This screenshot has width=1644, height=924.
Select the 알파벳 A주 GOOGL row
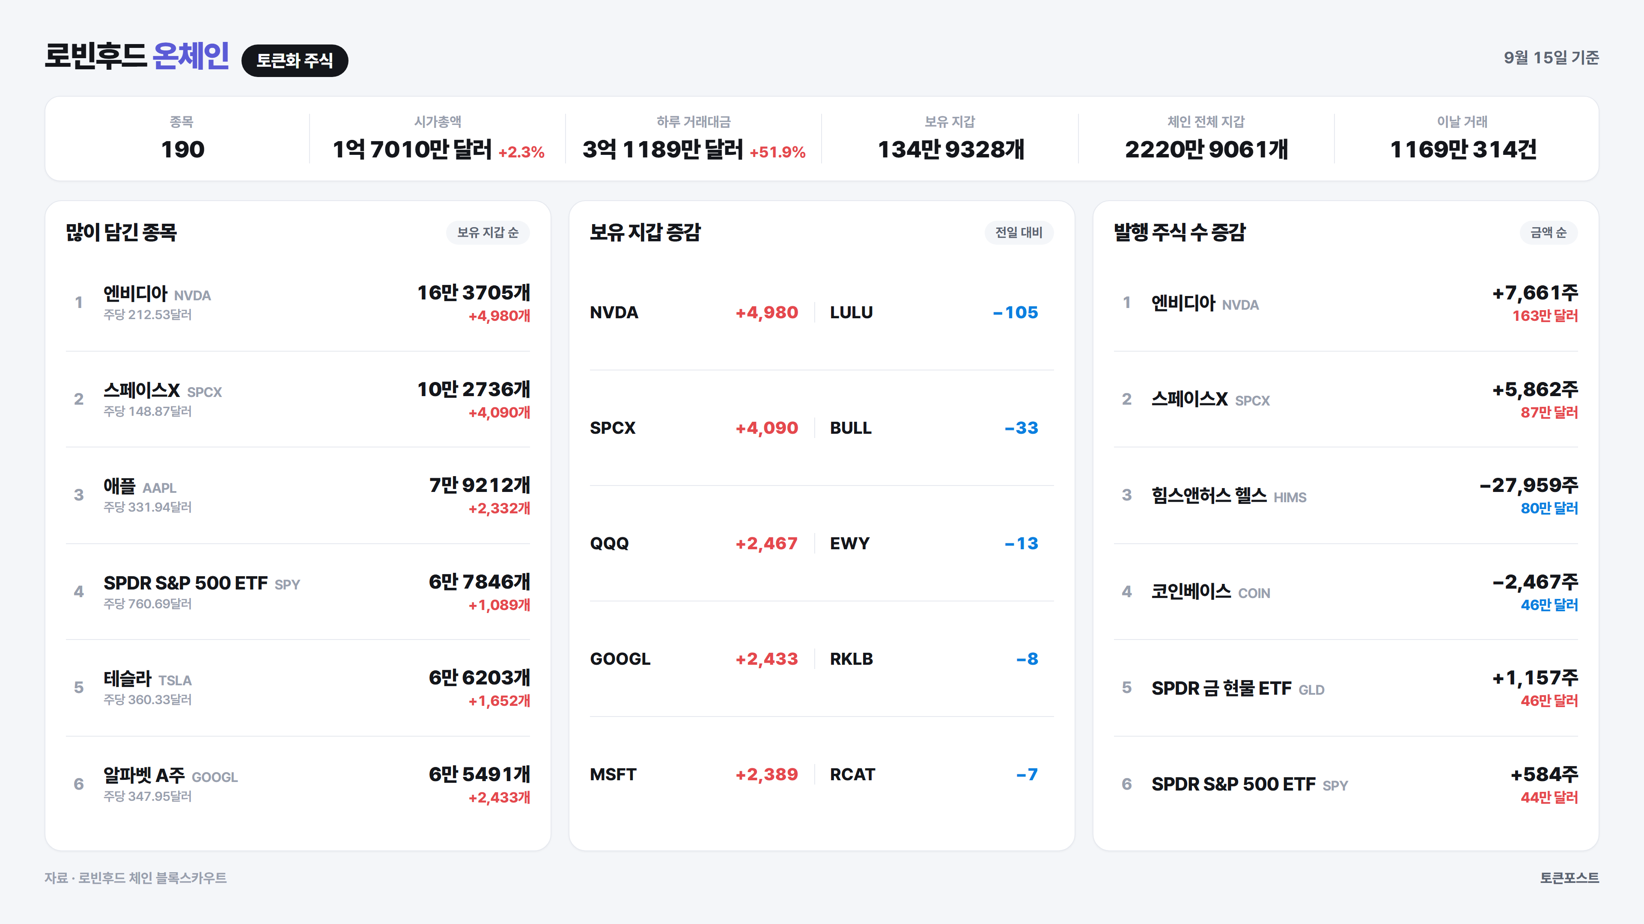pos(298,785)
